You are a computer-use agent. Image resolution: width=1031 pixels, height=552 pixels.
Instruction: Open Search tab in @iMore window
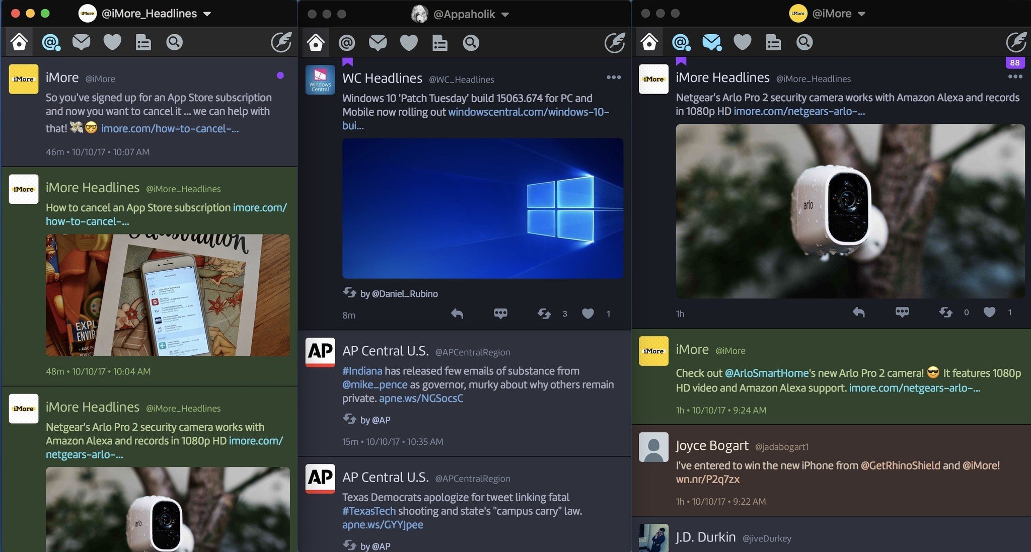pos(804,42)
